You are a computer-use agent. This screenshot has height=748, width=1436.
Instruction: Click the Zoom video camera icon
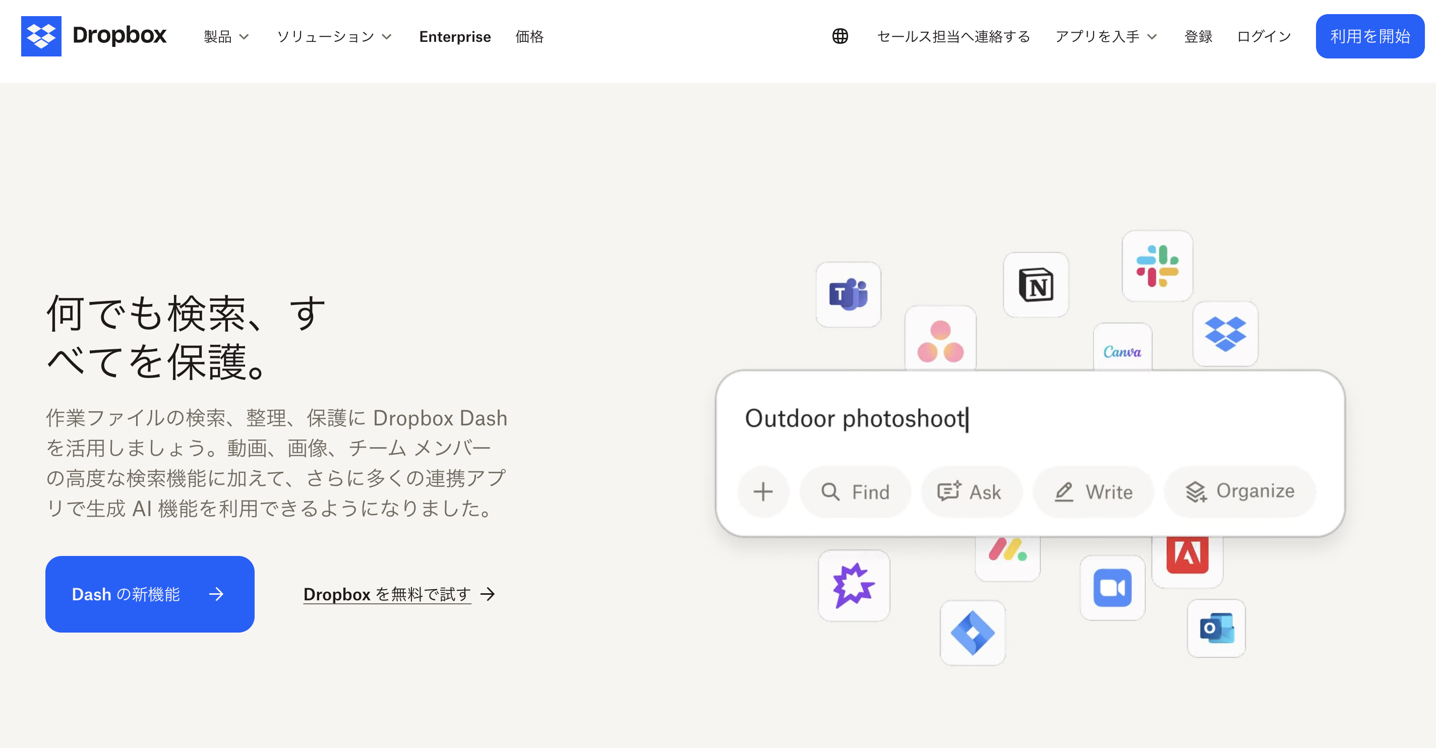[1113, 588]
